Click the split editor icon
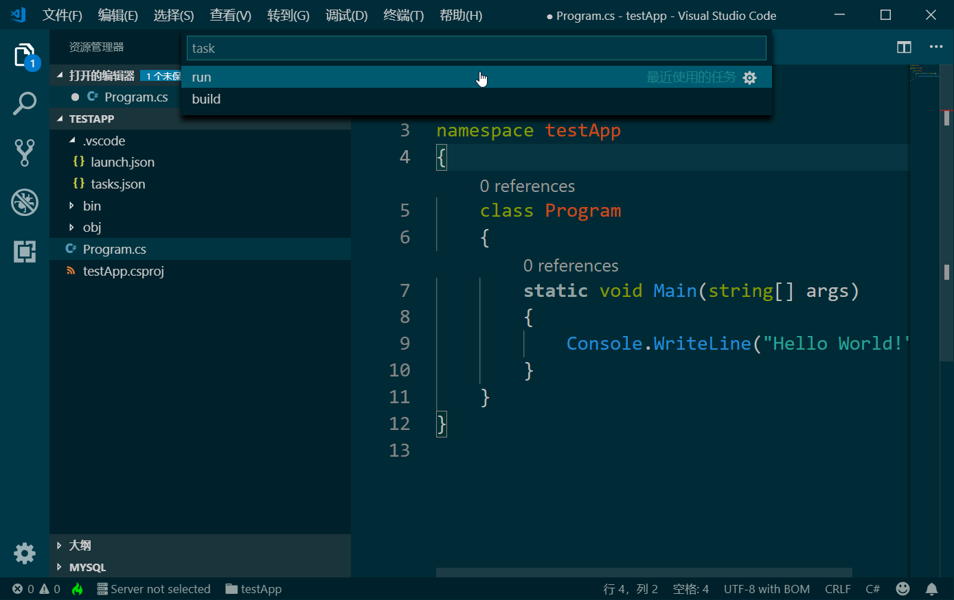The image size is (954, 600). click(904, 47)
